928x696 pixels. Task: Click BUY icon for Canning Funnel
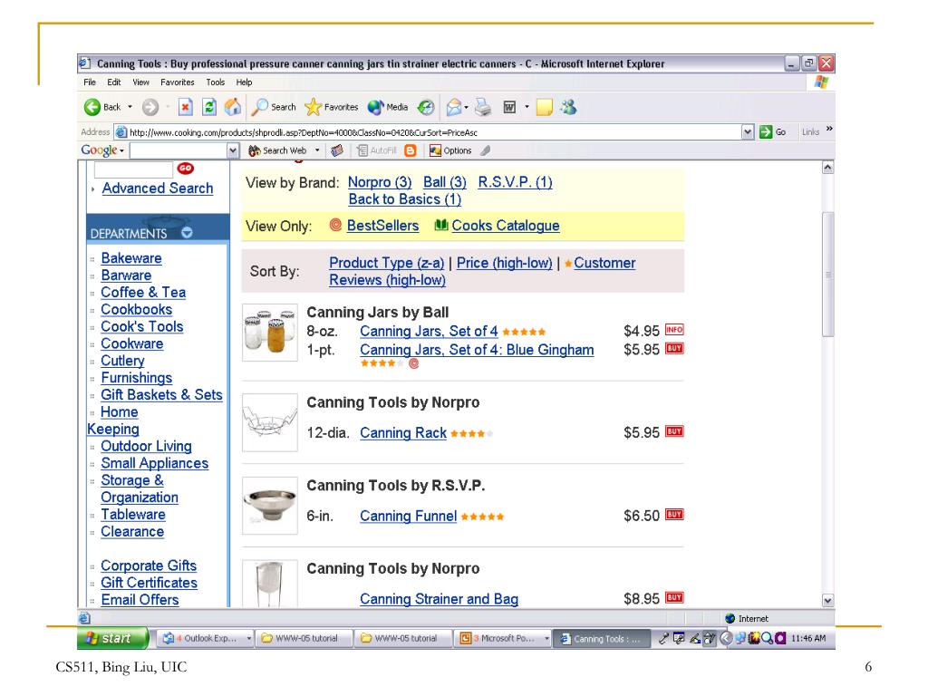click(x=674, y=515)
